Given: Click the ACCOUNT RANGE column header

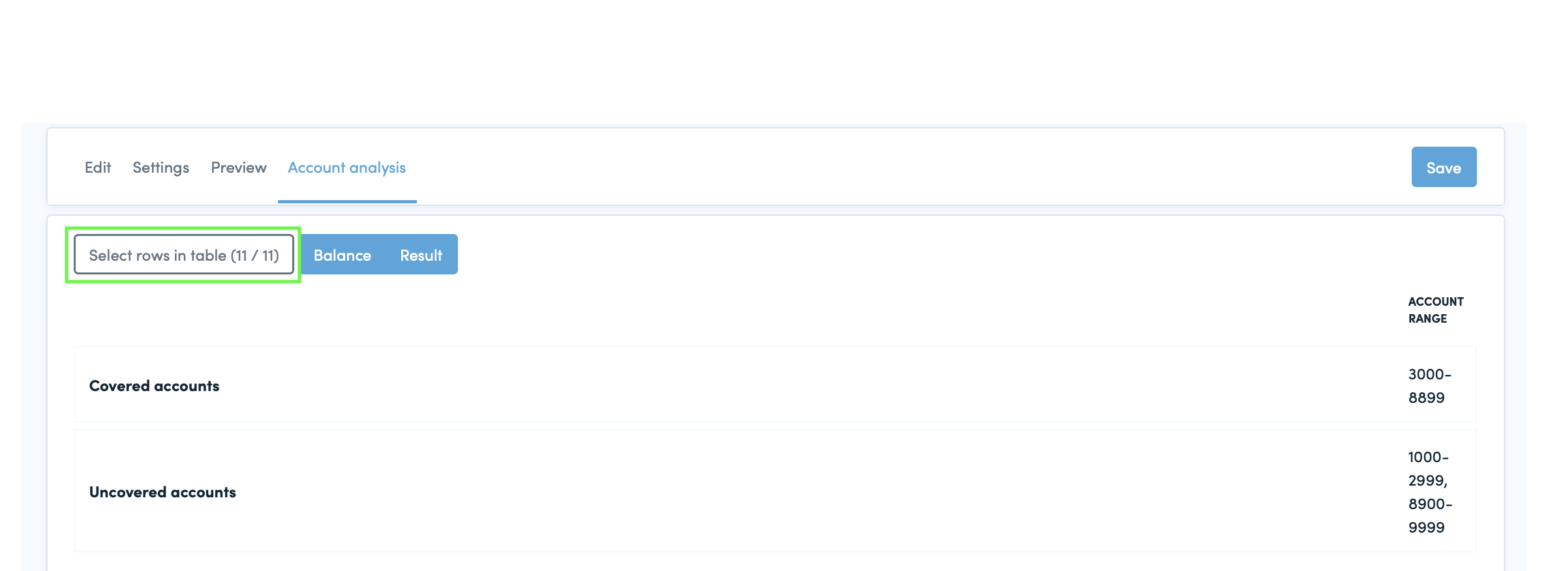Looking at the screenshot, I should [x=1436, y=310].
